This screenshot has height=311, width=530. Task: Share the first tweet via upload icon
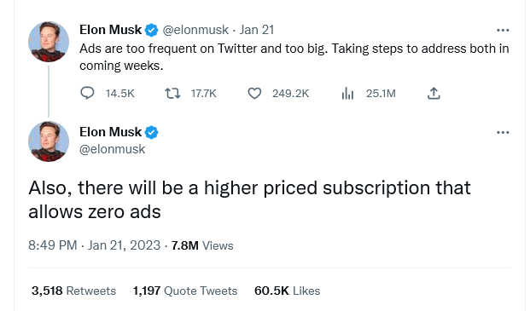pyautogui.click(x=434, y=93)
